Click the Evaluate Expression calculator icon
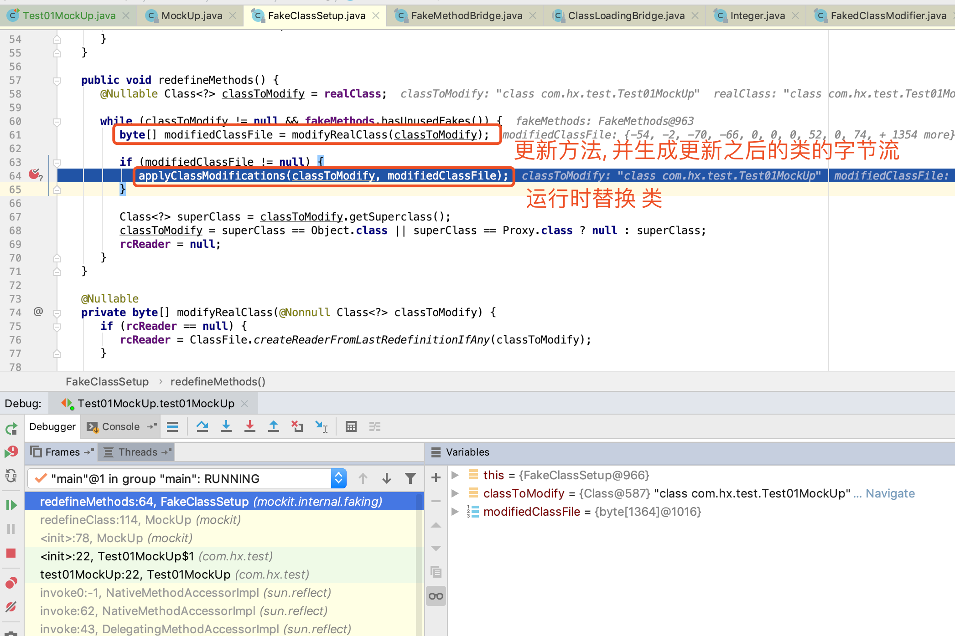The image size is (955, 636). tap(351, 426)
